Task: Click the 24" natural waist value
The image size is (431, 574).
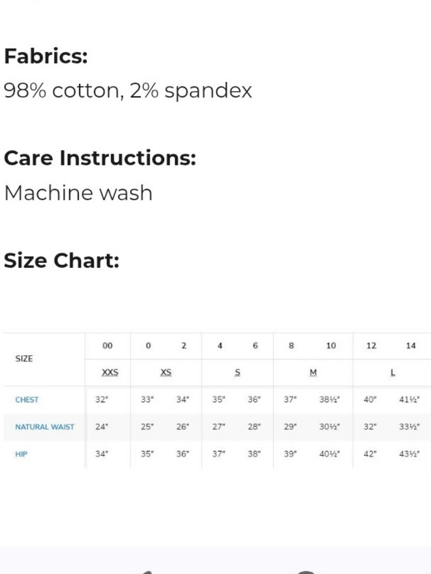Action: click(102, 427)
